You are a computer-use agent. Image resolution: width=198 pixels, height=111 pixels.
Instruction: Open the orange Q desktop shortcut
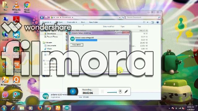(16, 82)
